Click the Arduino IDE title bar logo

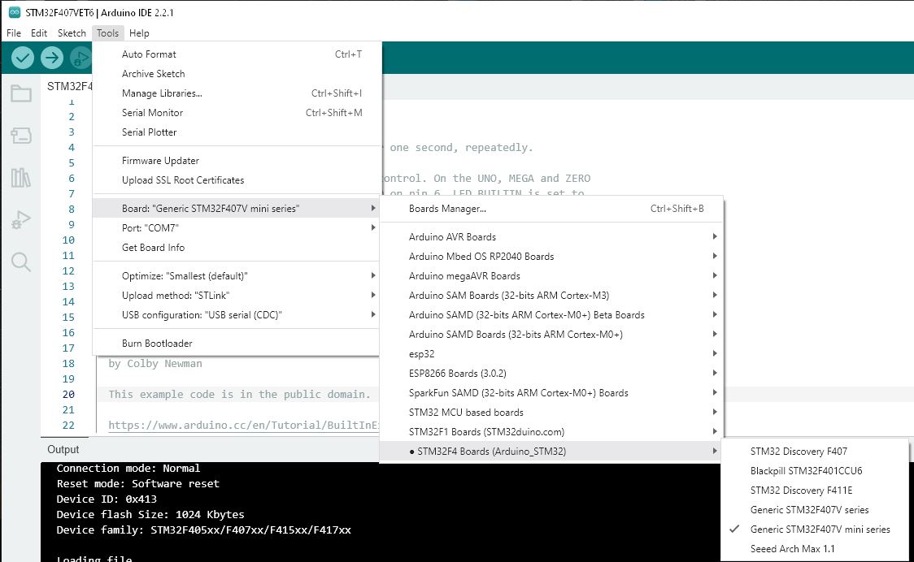(14, 12)
